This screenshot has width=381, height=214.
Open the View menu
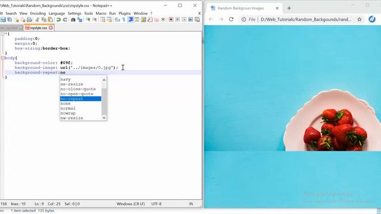tap(23, 13)
